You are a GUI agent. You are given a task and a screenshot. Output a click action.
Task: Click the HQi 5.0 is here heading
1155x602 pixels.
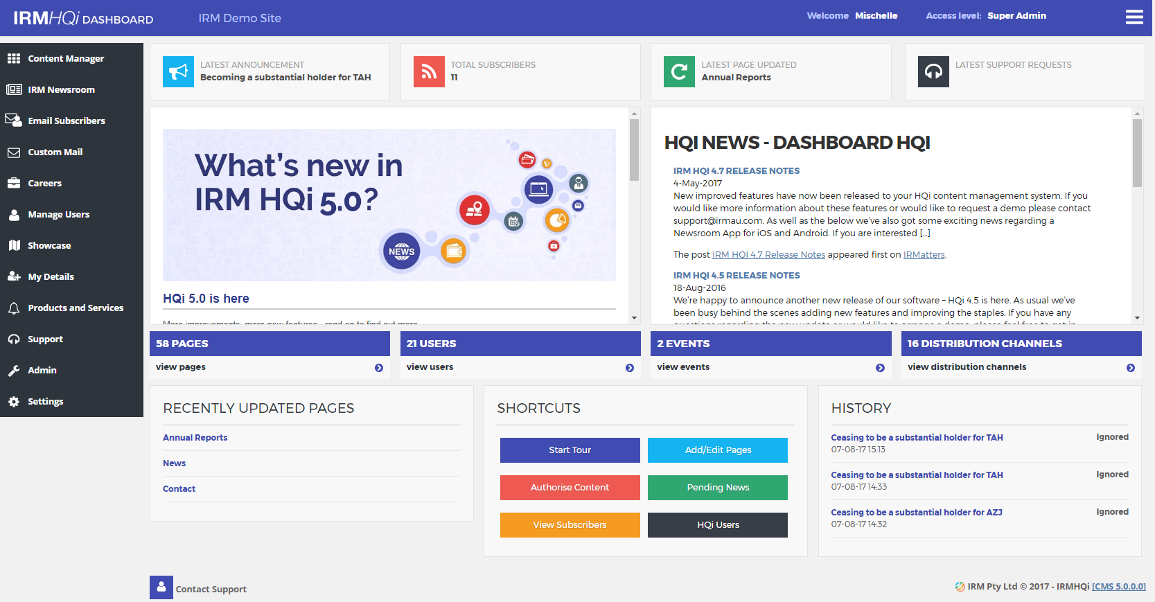click(206, 299)
